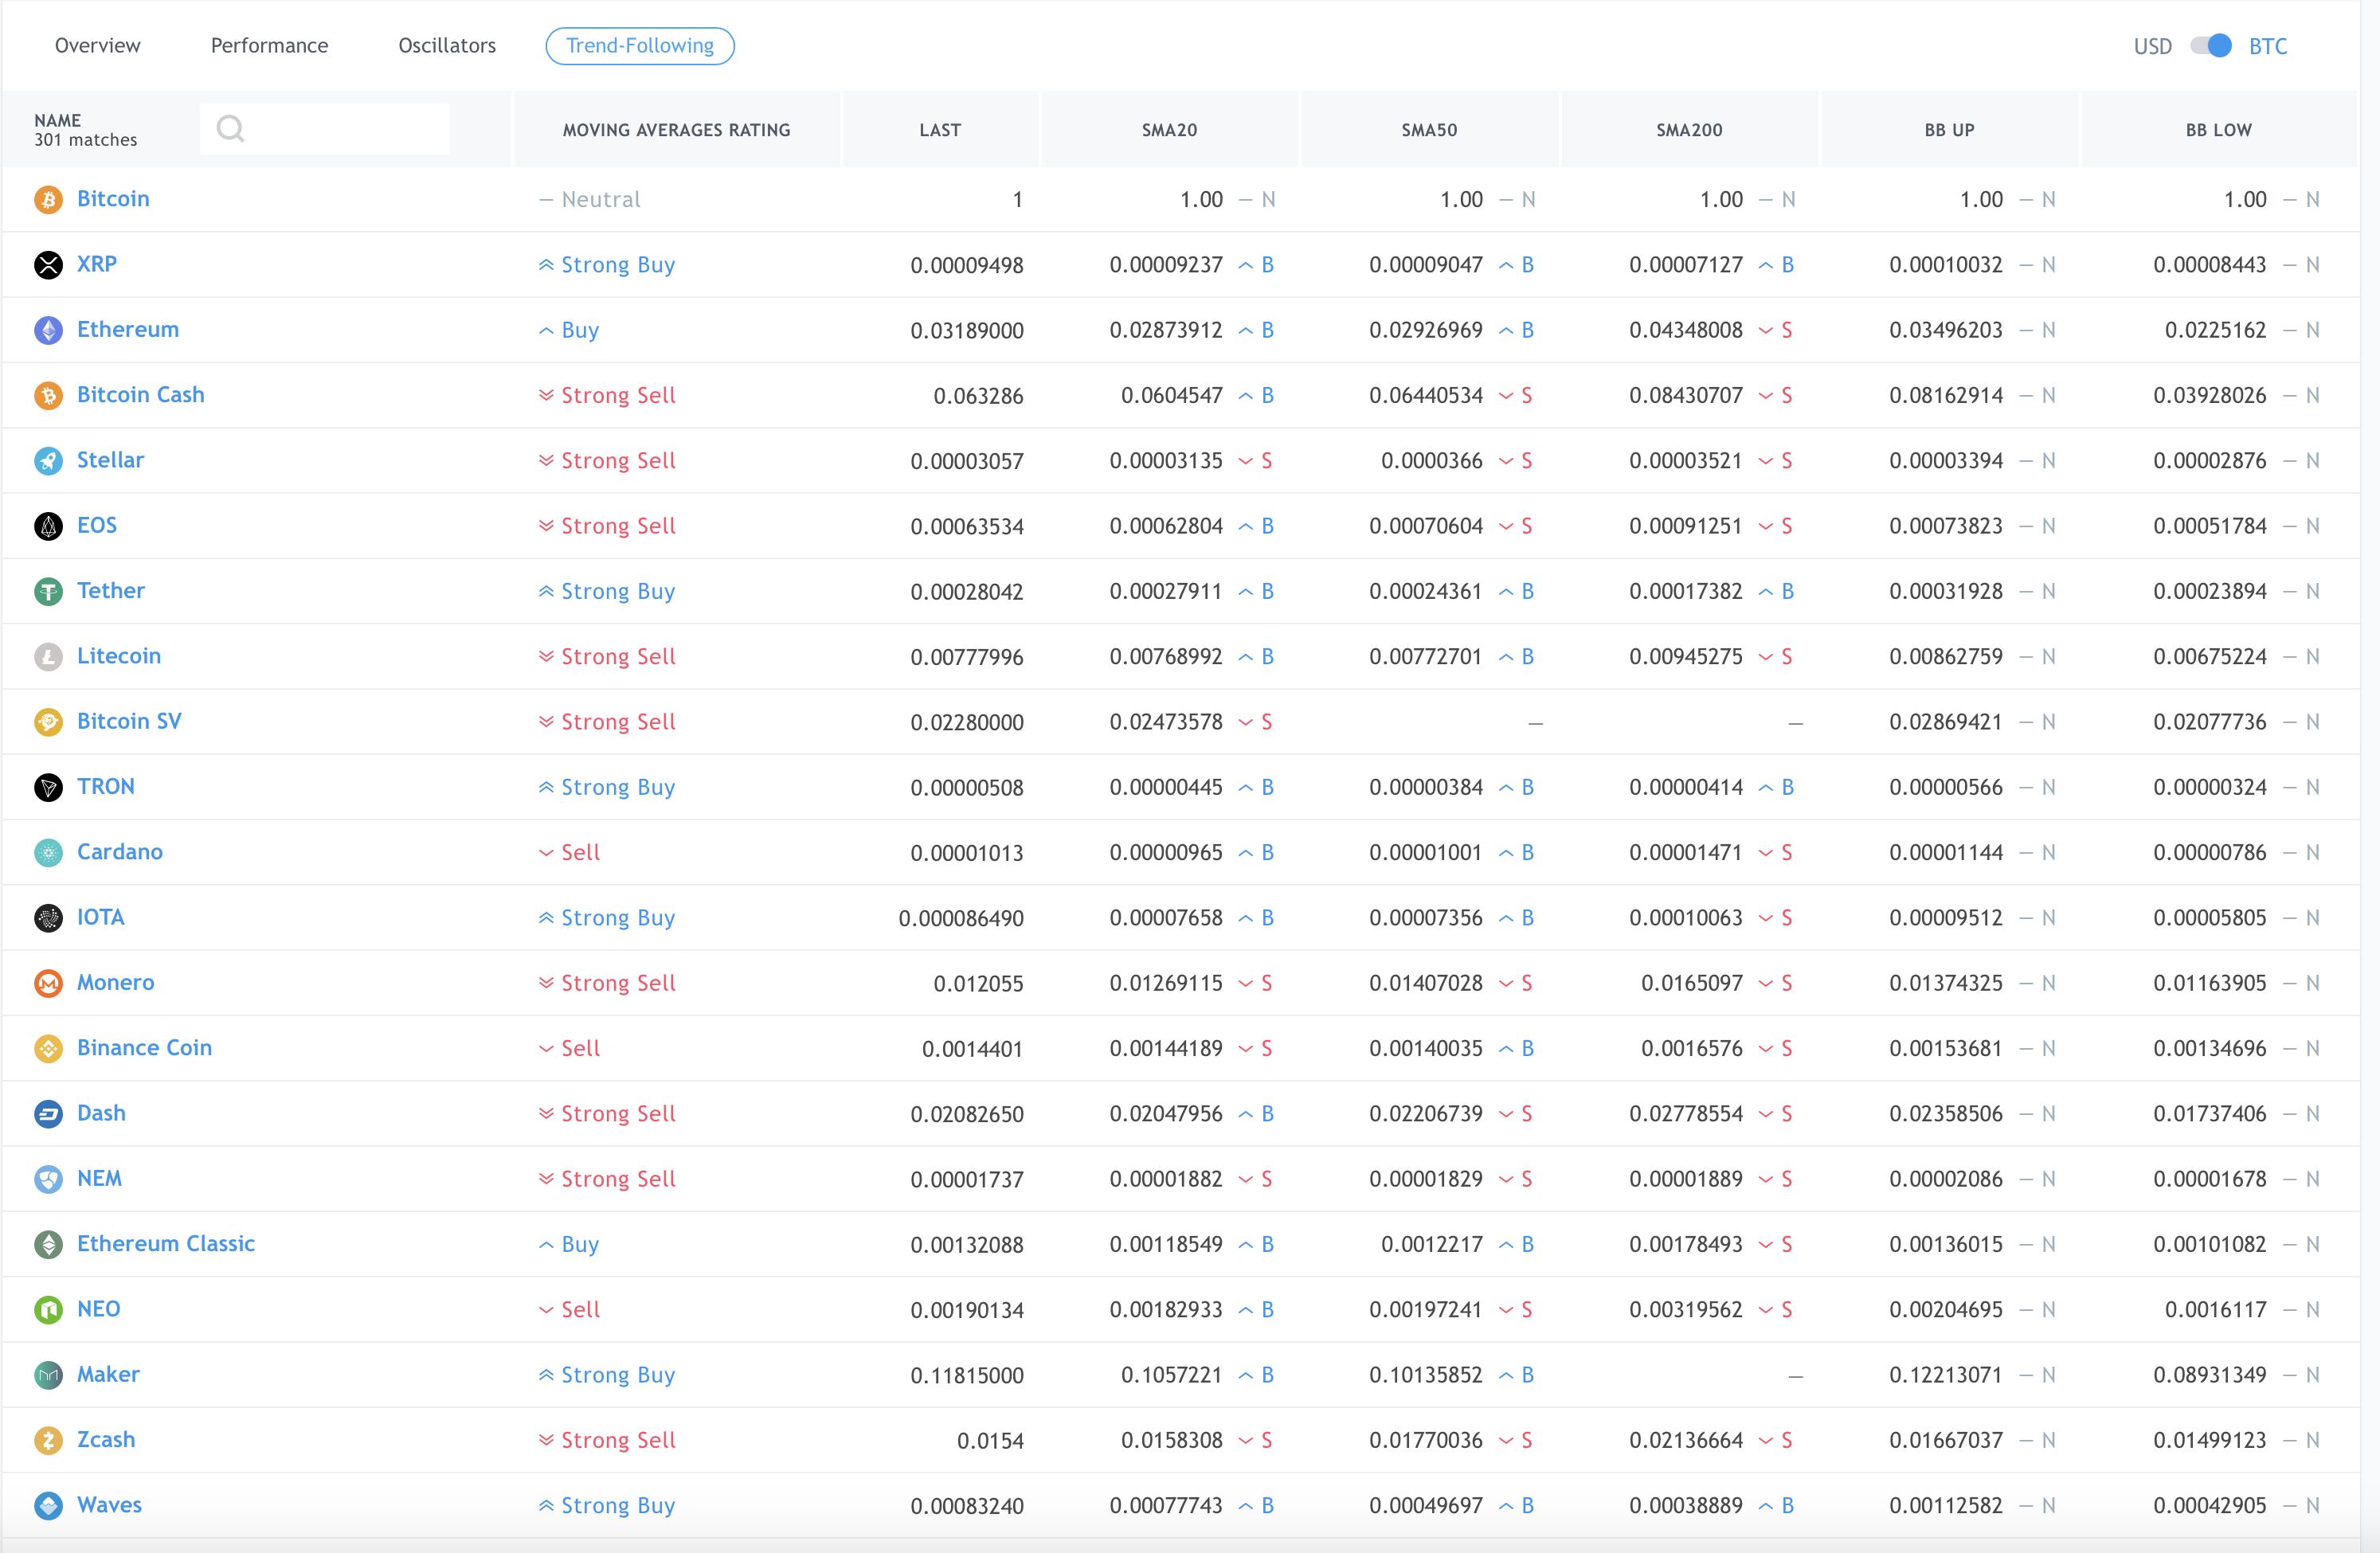Open the TRON link

(x=106, y=787)
